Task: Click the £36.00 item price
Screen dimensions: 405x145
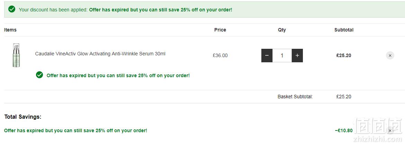Action: [x=220, y=55]
